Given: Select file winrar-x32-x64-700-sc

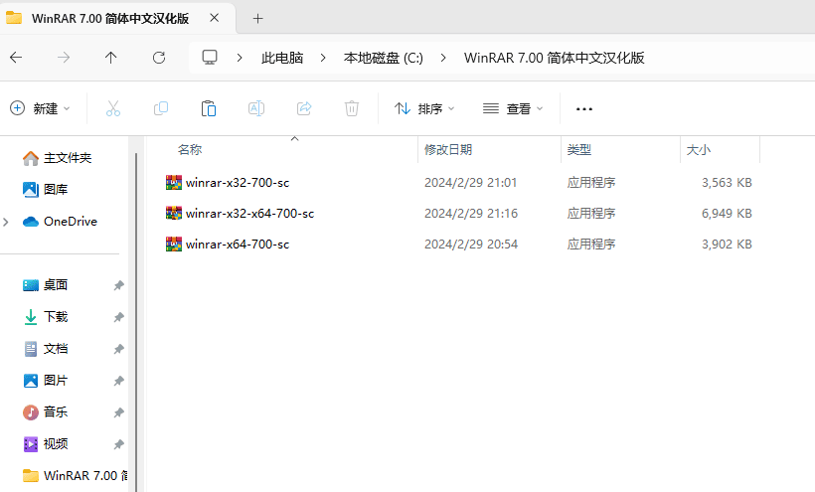Looking at the screenshot, I should pos(250,214).
